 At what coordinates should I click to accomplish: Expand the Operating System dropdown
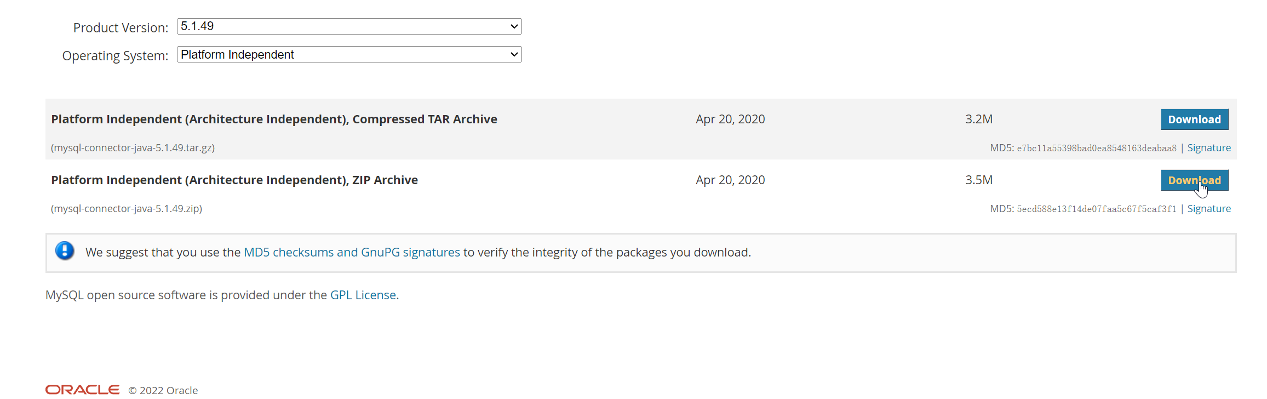(x=349, y=54)
